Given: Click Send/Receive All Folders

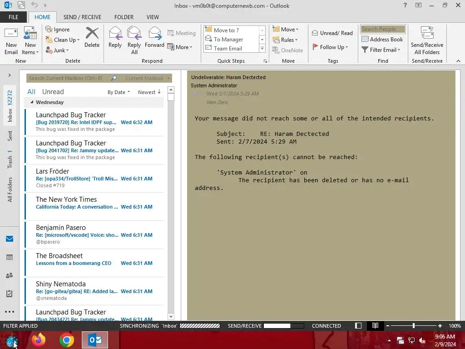Looking at the screenshot, I should pyautogui.click(x=427, y=41).
